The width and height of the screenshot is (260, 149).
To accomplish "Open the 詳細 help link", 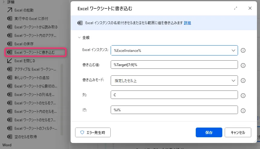I will pyautogui.click(x=187, y=23).
